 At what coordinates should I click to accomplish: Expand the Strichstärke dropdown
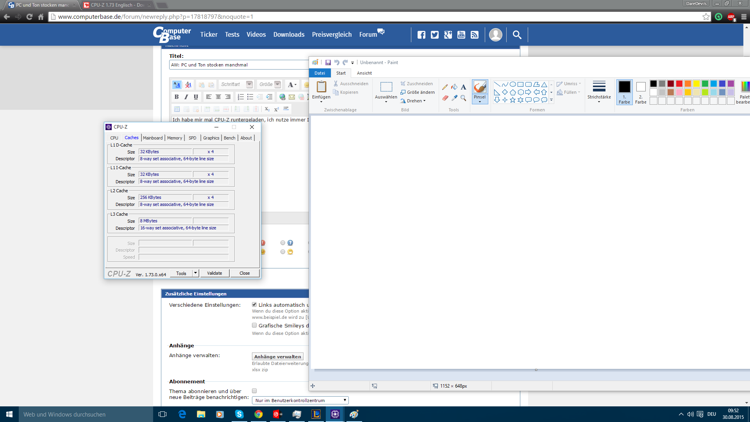pos(599,92)
